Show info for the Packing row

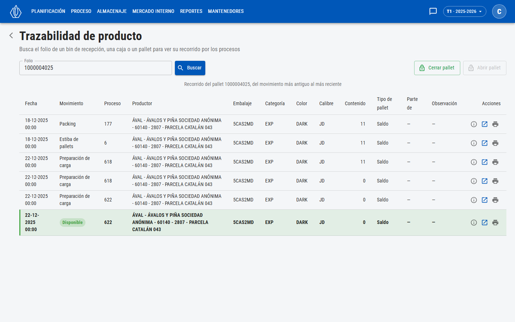[x=474, y=124]
